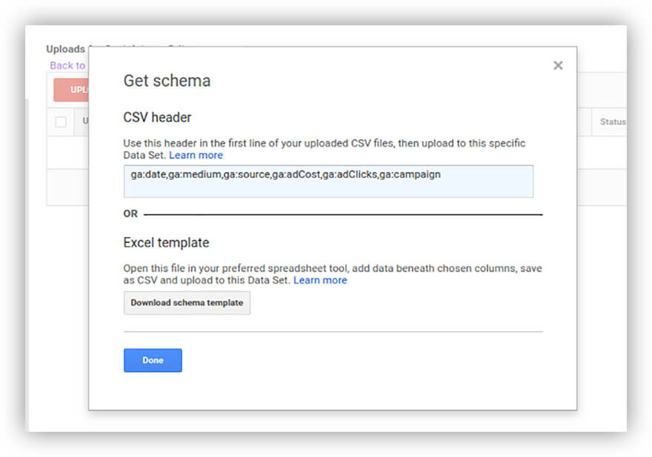
Task: Click the Status column header
Action: tap(612, 122)
